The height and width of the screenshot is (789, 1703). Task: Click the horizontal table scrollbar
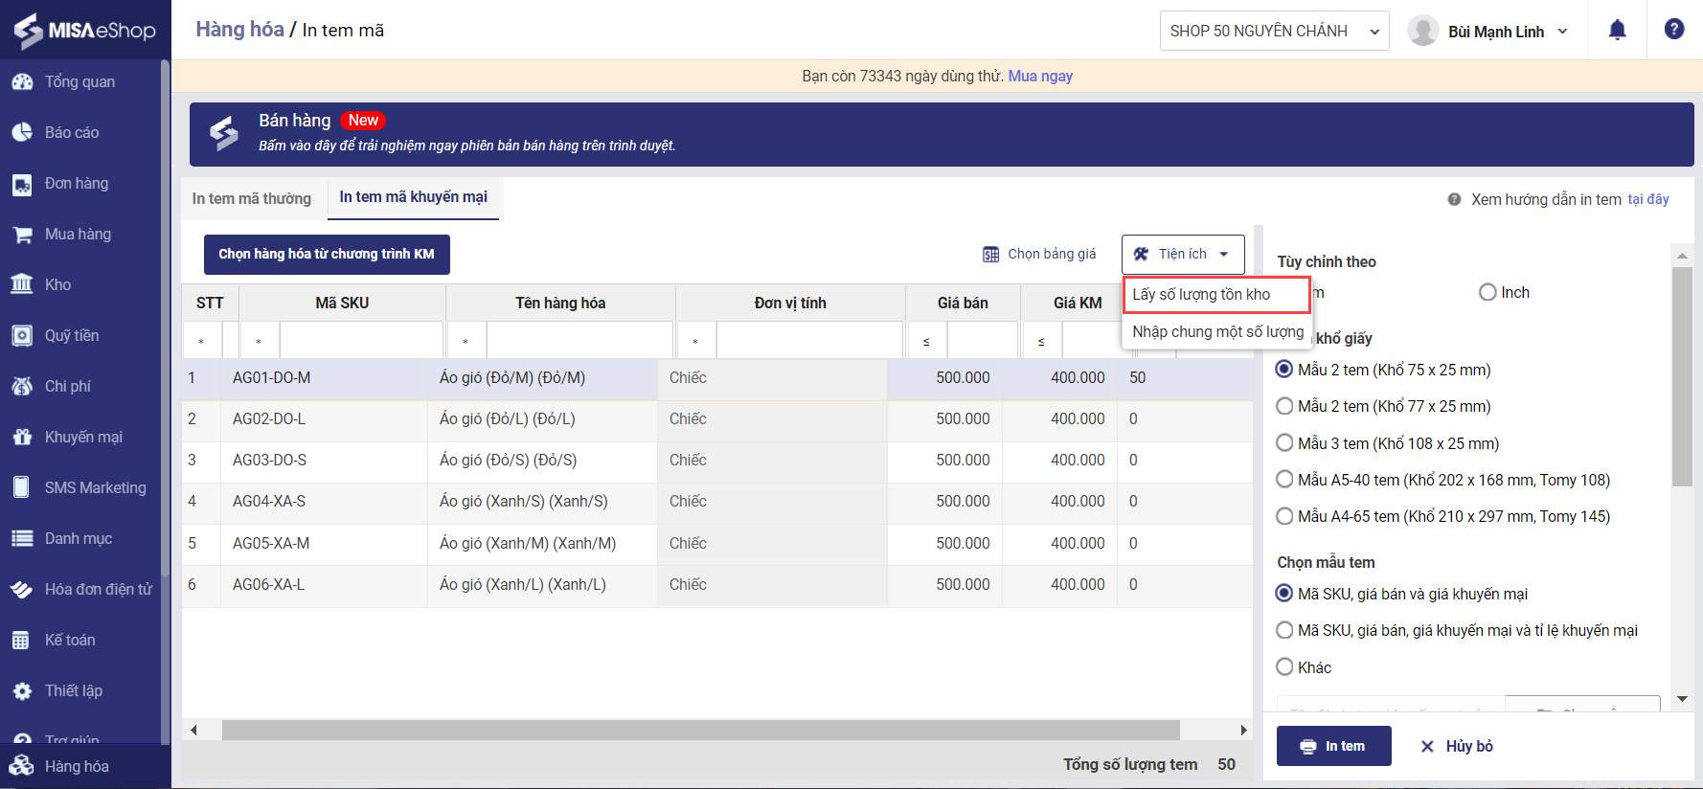pos(699,730)
